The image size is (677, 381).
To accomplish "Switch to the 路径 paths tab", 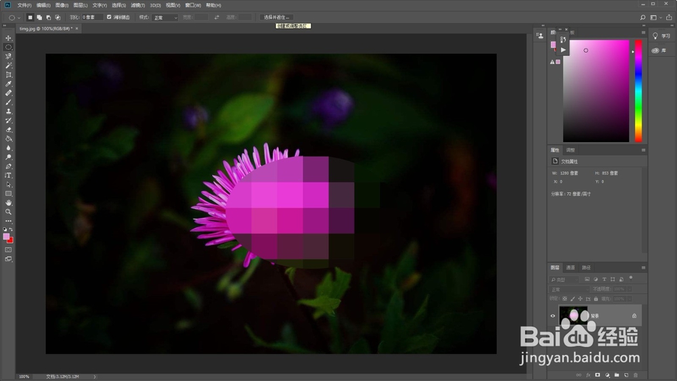I will coord(586,267).
